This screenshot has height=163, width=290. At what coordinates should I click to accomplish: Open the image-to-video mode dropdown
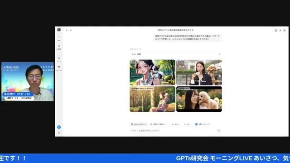159,125
